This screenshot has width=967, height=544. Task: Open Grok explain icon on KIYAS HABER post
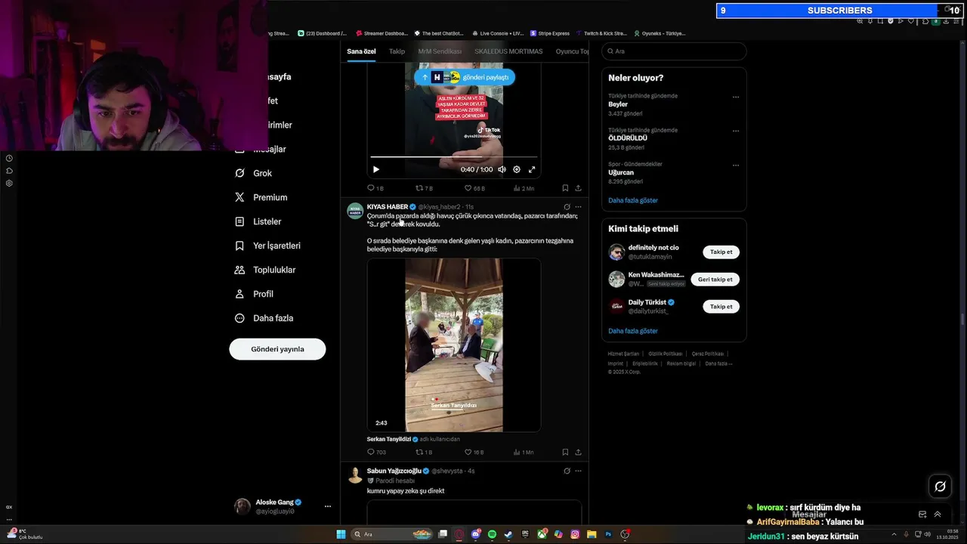[567, 206]
